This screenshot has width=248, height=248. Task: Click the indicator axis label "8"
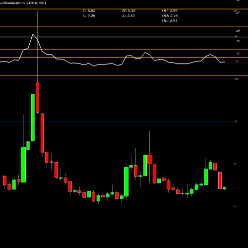coord(237,62)
